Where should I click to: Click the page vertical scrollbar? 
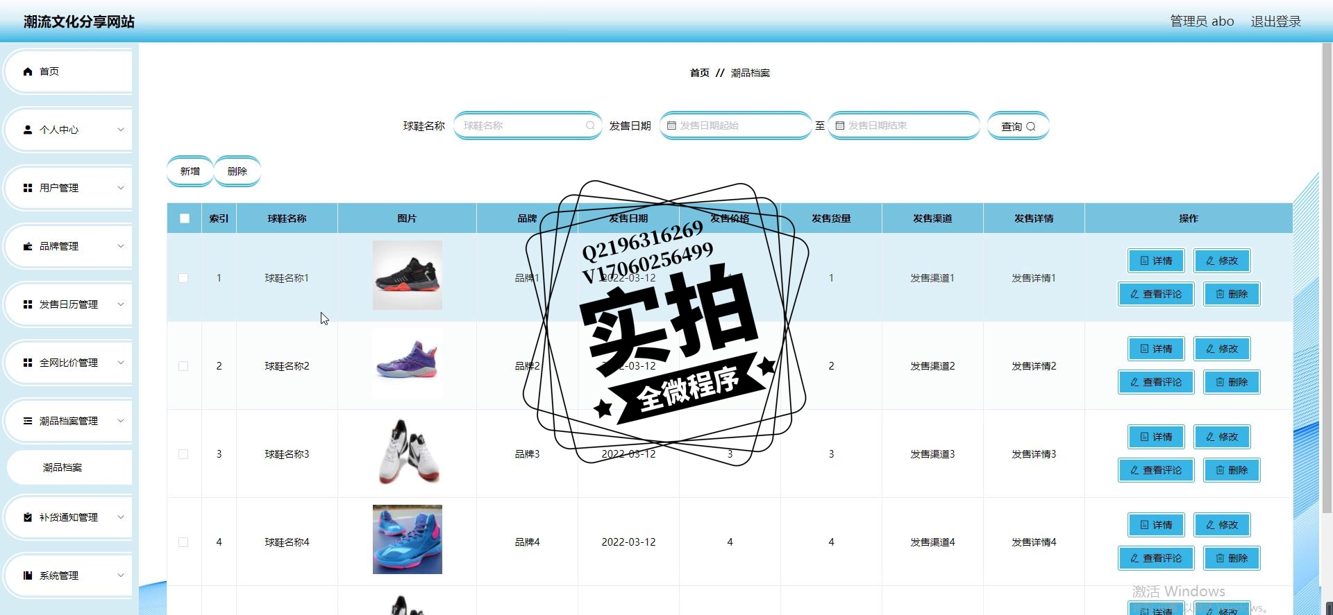point(1327,277)
